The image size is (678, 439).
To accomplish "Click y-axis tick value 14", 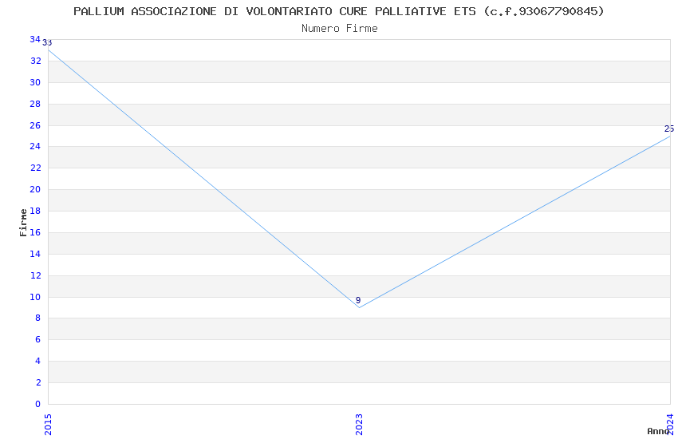I will [35, 254].
